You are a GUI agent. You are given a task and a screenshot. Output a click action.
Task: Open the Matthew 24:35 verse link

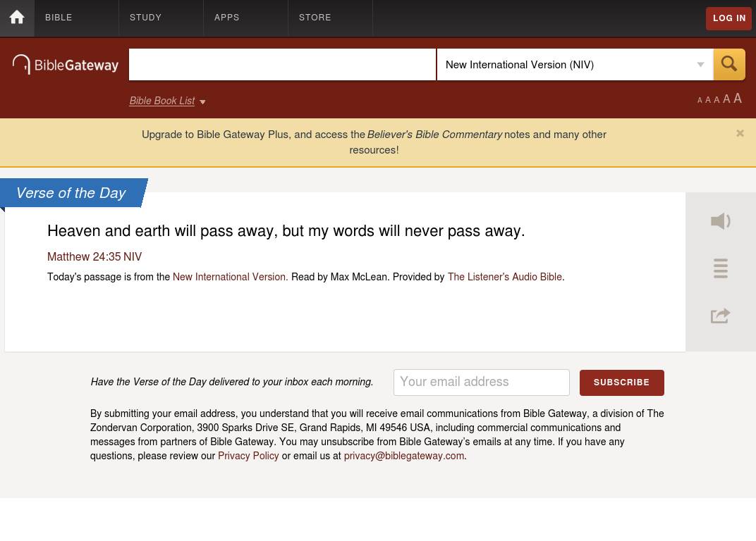(84, 257)
